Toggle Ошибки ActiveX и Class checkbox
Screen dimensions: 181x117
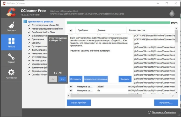point(29,32)
